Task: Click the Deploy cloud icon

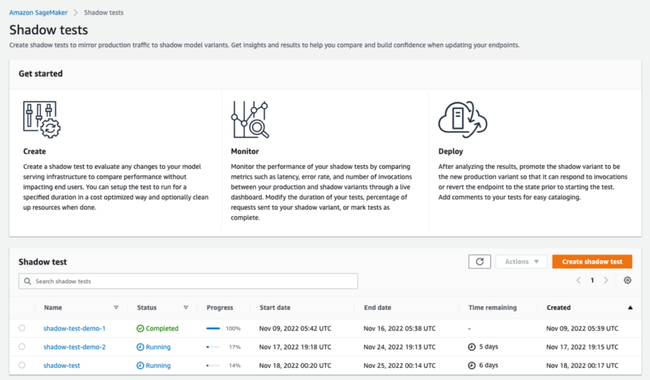Action: [x=462, y=119]
